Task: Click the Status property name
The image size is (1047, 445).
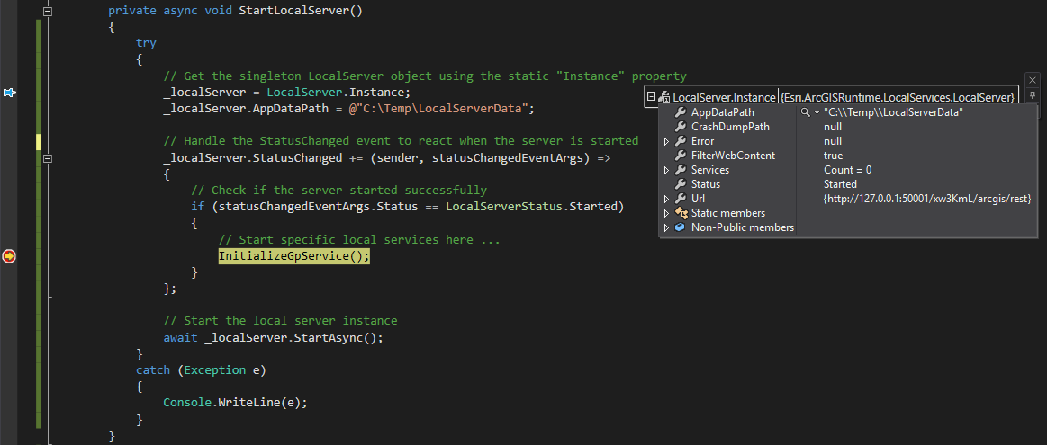Action: 706,184
